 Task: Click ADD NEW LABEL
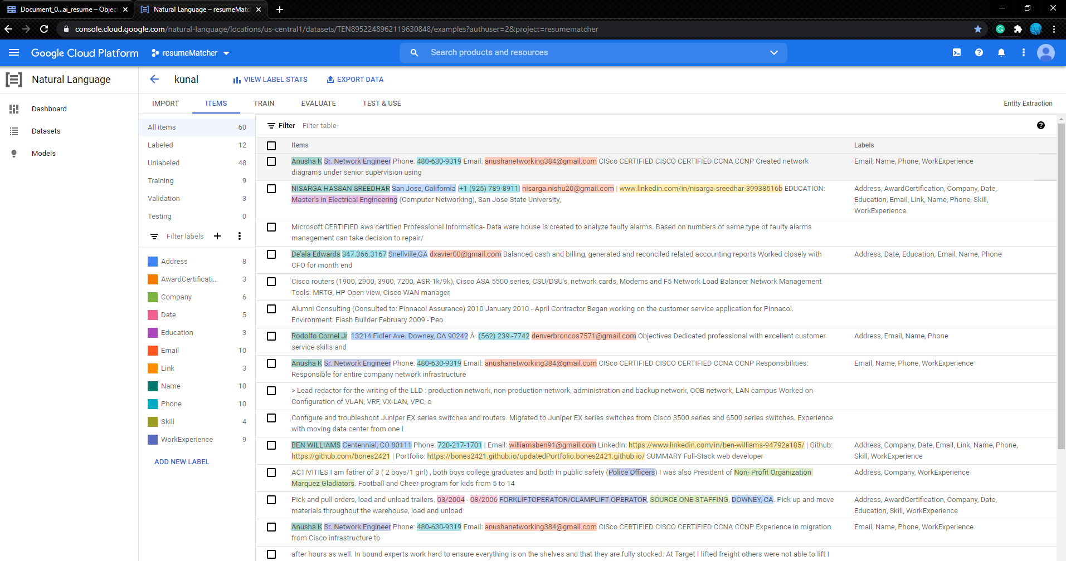[x=182, y=462]
